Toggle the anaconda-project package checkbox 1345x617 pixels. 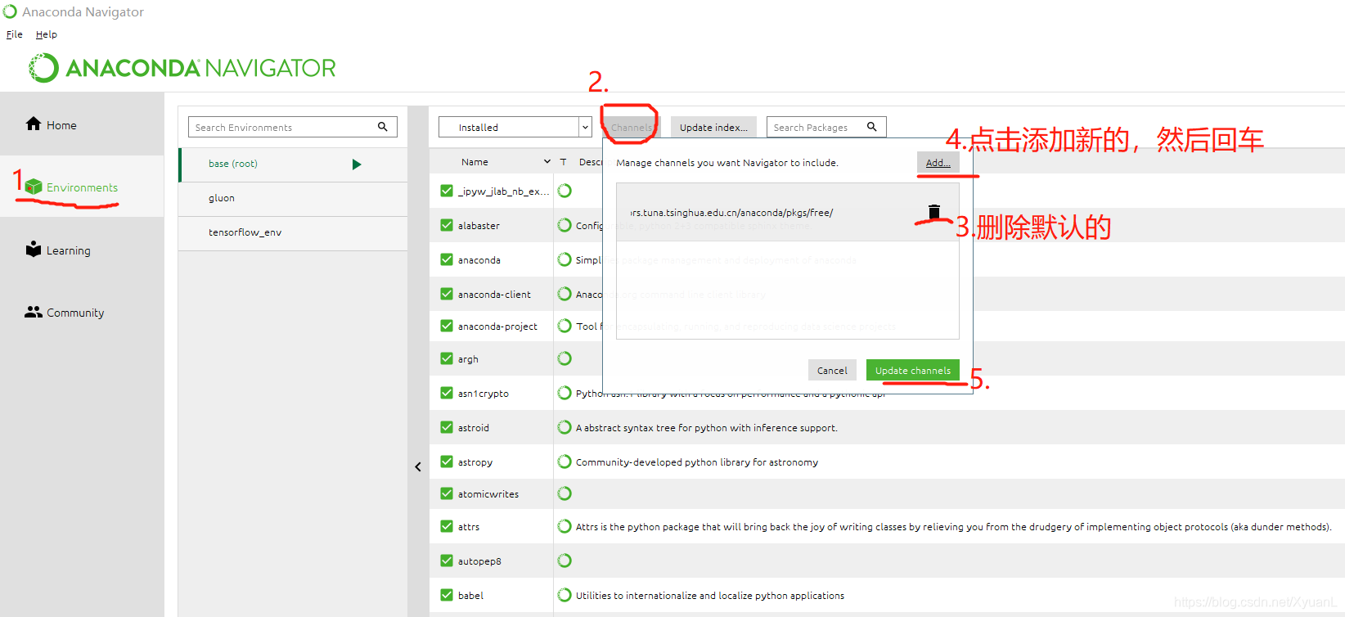(447, 326)
